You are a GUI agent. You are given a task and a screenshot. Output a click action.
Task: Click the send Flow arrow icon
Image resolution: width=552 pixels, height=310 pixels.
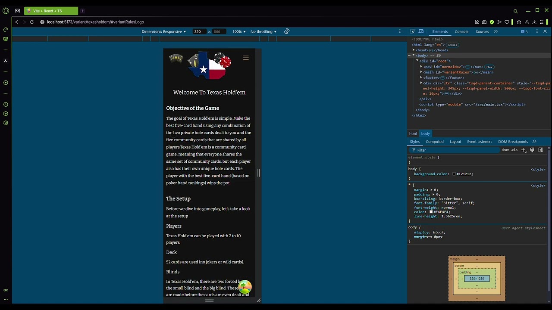[x=499, y=22]
